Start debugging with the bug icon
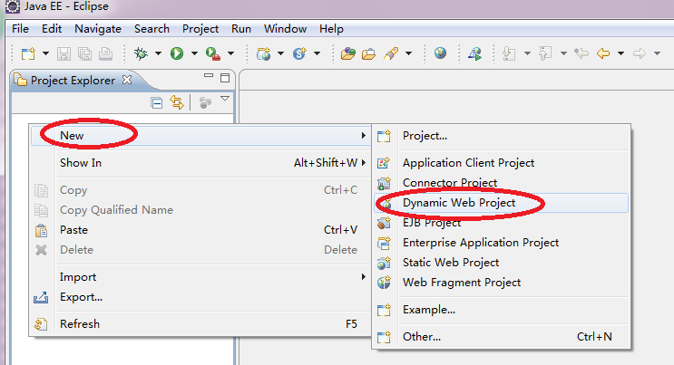 click(141, 53)
